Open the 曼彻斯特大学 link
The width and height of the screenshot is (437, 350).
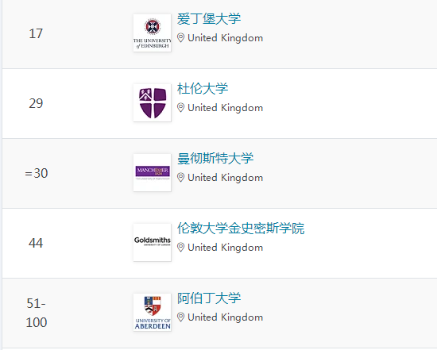[x=215, y=159]
